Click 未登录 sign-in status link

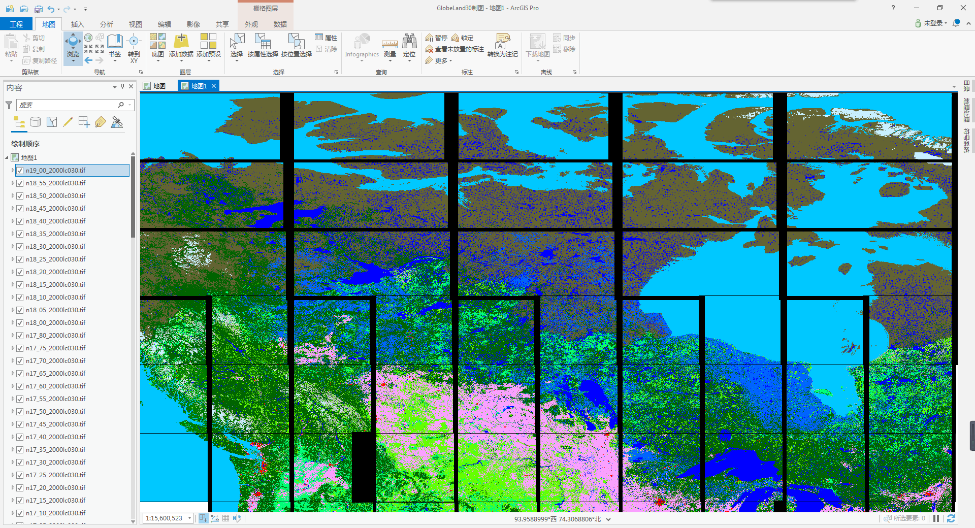pyautogui.click(x=932, y=23)
